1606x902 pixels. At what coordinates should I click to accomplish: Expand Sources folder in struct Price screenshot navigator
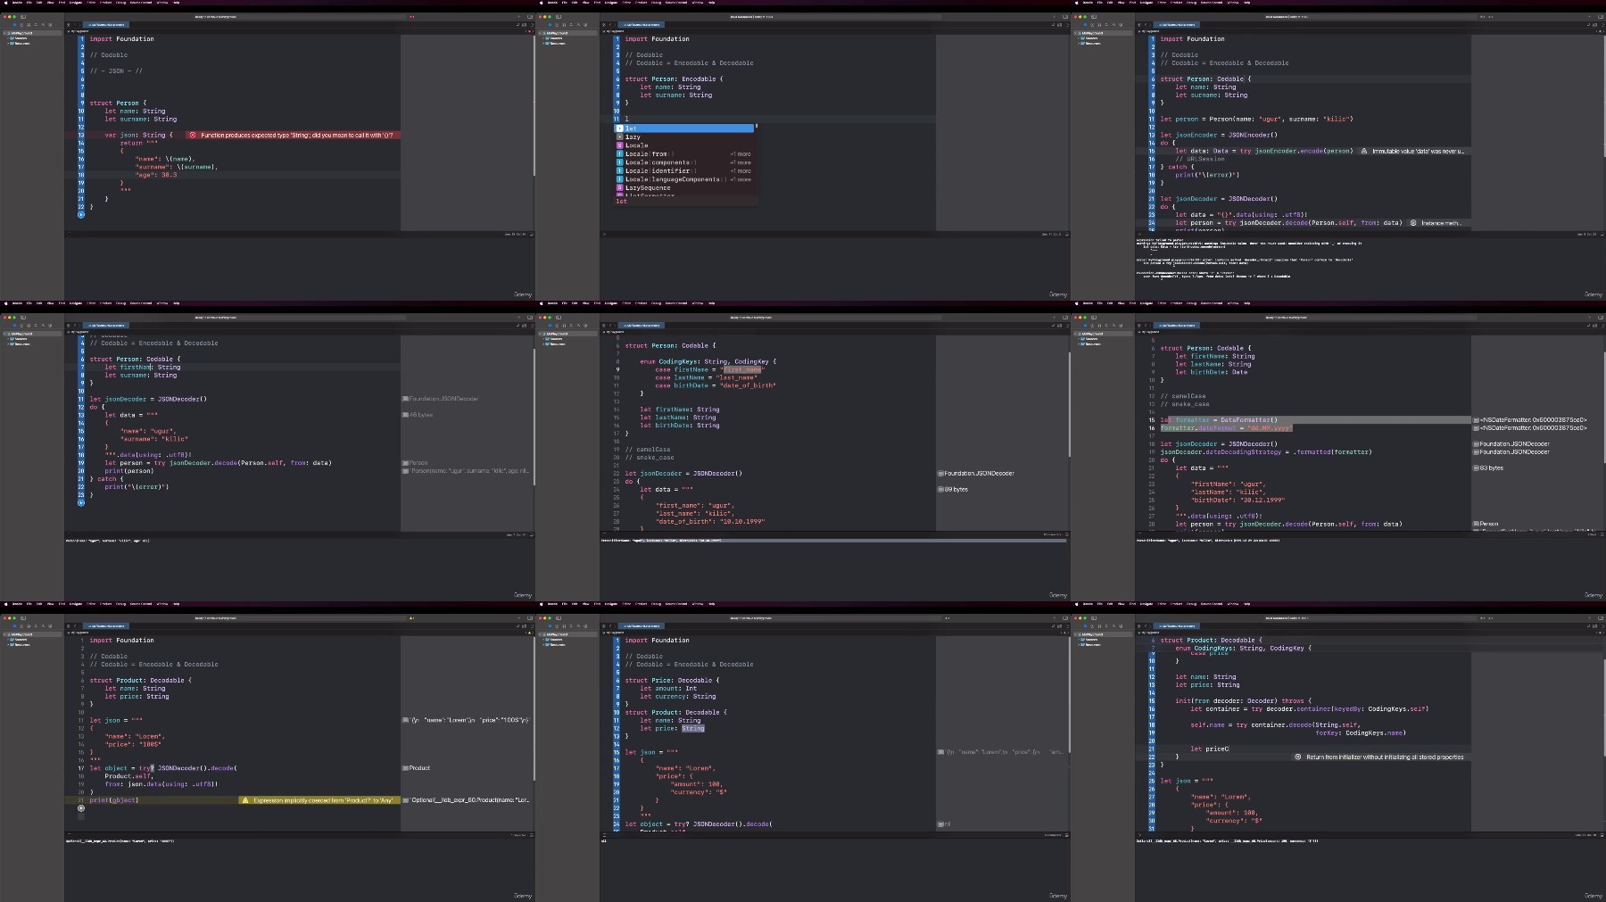pos(543,640)
